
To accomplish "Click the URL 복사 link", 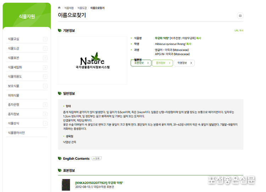I will click(239, 31).
